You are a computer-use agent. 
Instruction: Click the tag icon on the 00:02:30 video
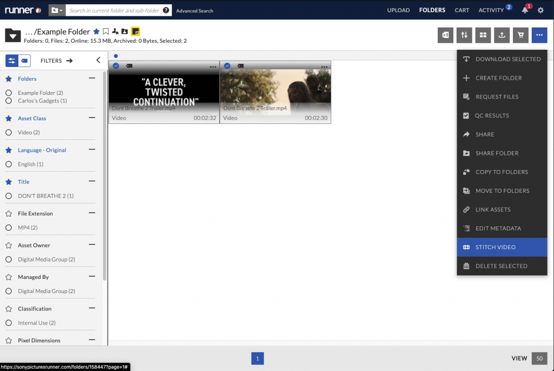point(241,66)
